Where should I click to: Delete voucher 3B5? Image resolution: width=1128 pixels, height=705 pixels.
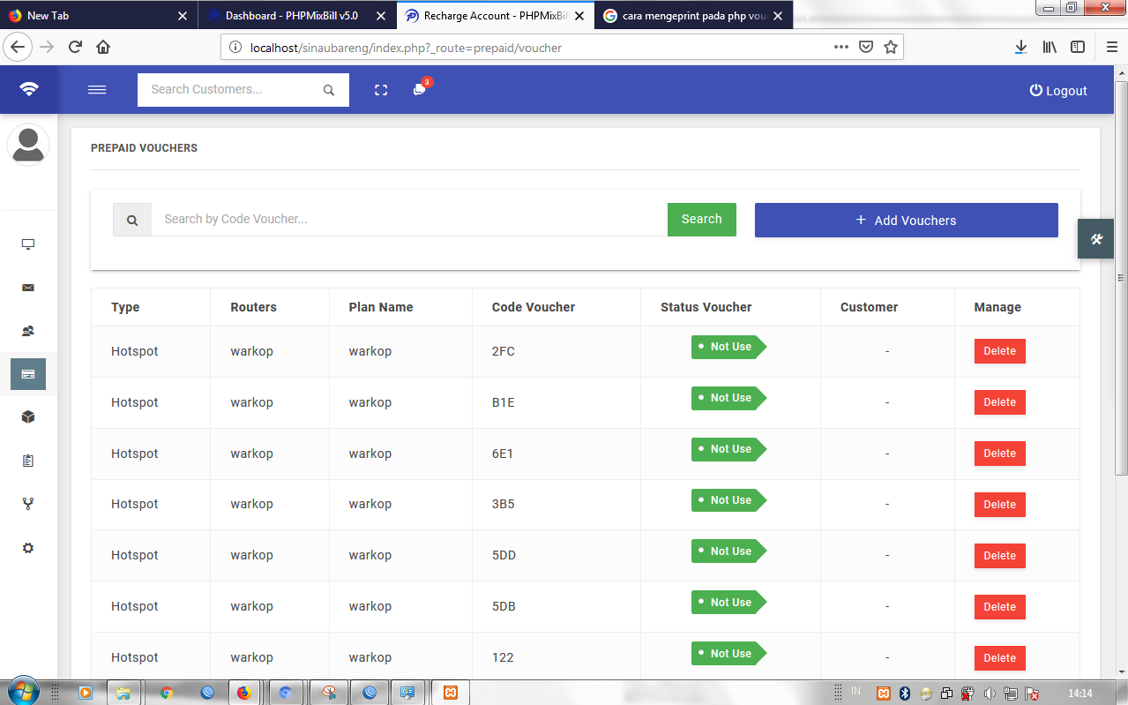tap(1000, 505)
